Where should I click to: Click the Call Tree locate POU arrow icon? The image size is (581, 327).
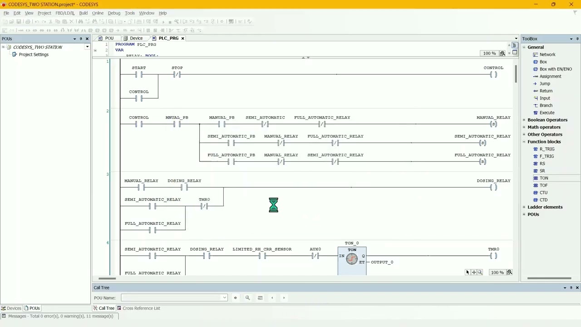point(235,298)
